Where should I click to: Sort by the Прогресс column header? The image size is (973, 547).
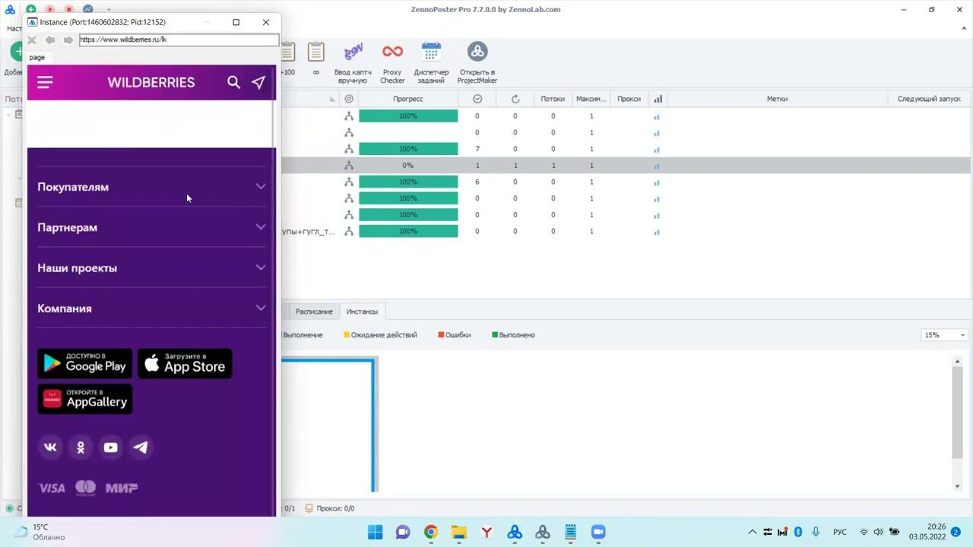pyautogui.click(x=408, y=99)
